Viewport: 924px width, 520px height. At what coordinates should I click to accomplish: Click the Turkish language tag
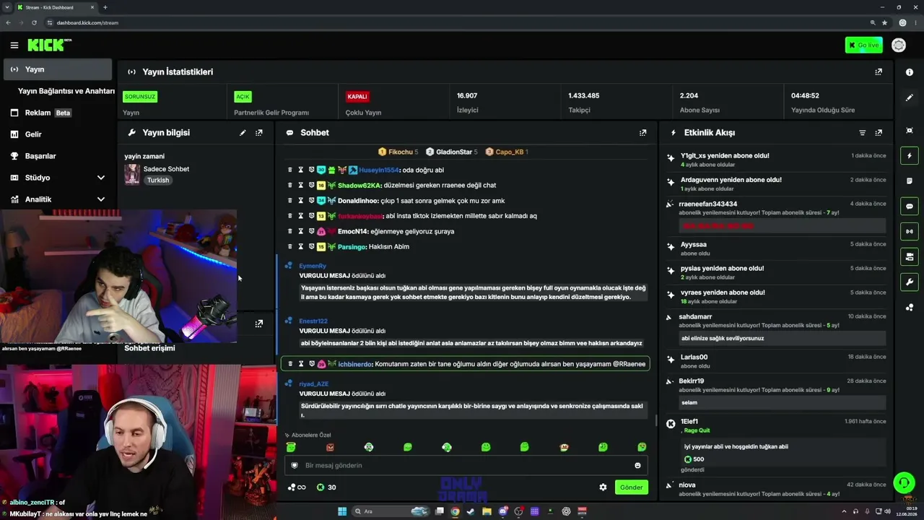tap(158, 181)
